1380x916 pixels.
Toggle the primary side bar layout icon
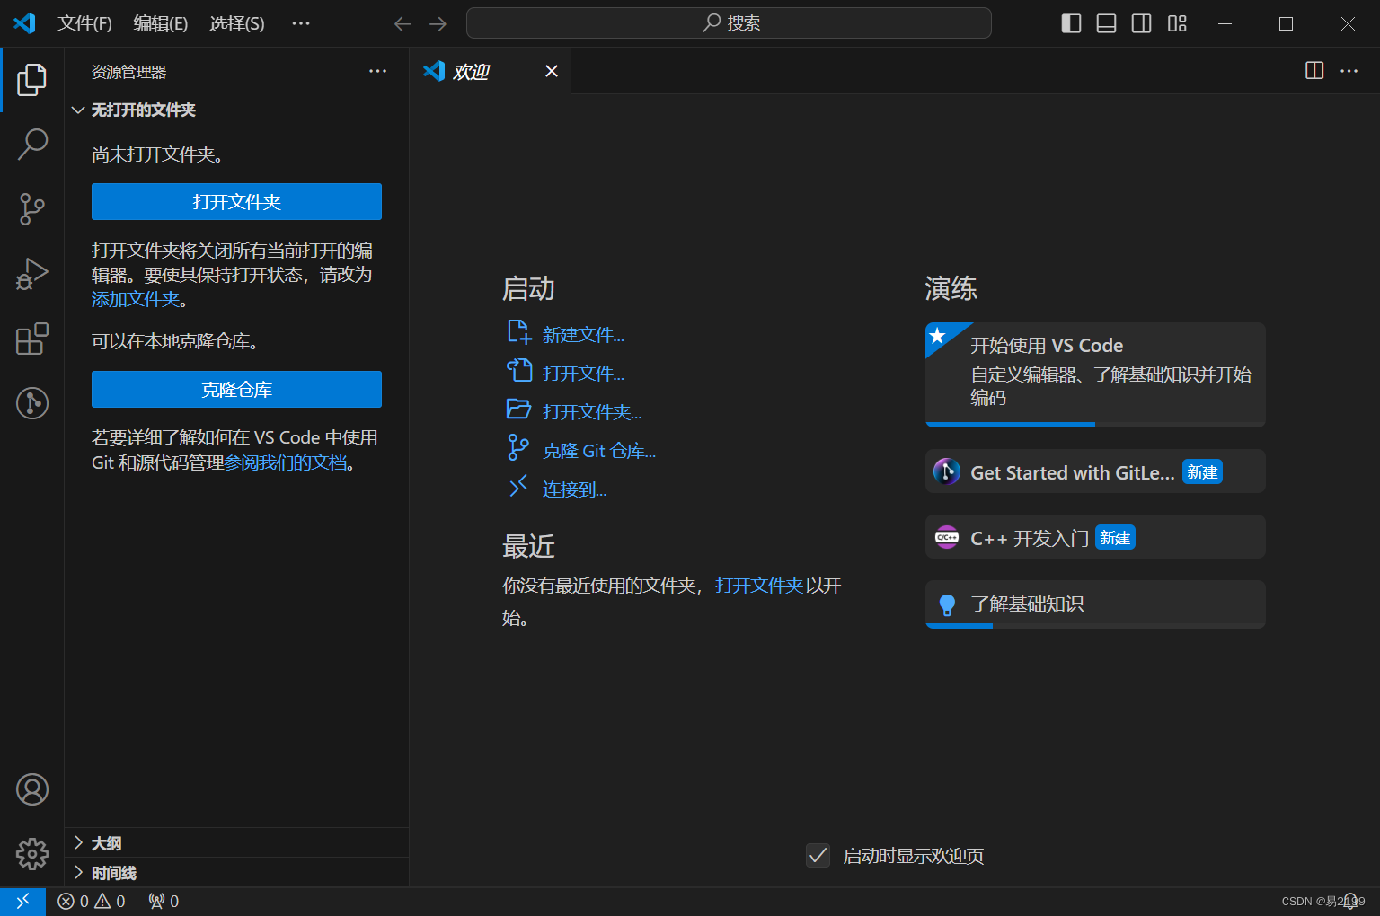pos(1071,23)
